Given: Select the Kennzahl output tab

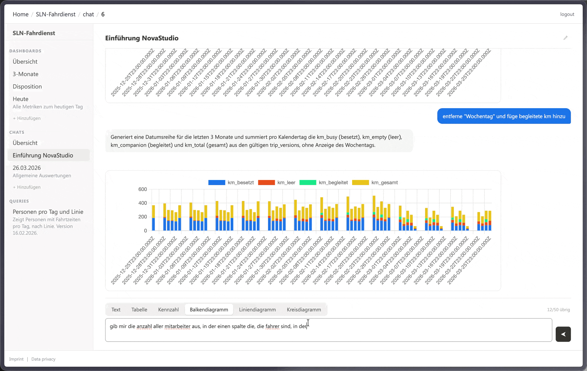Looking at the screenshot, I should pyautogui.click(x=168, y=310).
